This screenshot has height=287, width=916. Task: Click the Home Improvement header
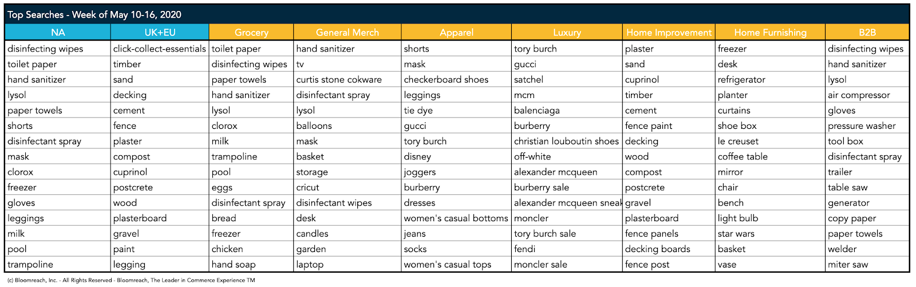coord(669,32)
